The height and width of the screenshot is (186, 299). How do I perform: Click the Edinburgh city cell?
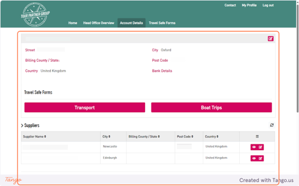pyautogui.click(x=110, y=158)
